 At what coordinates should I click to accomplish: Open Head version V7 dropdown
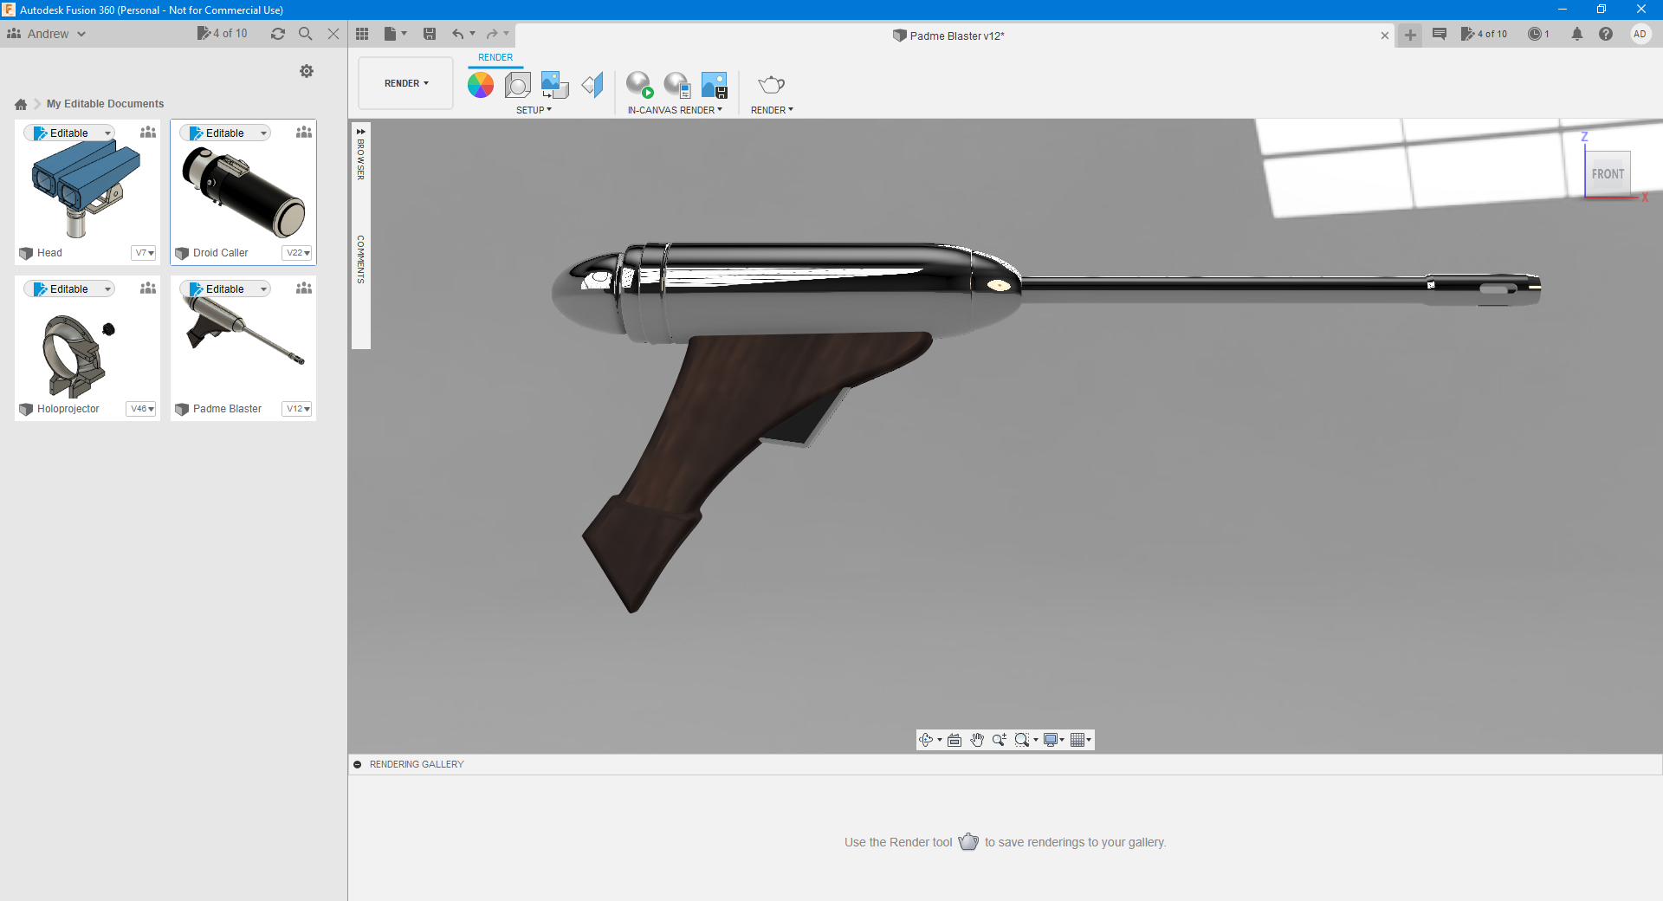click(x=144, y=253)
